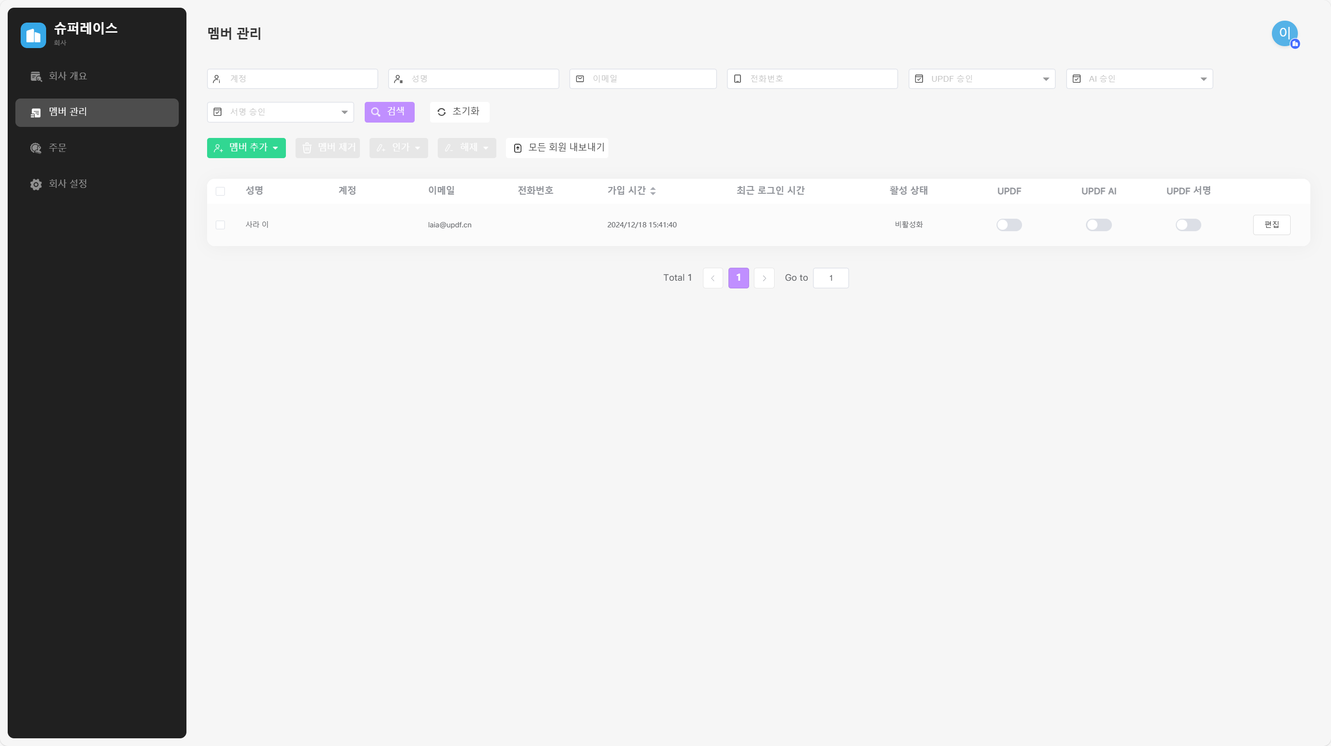
Task: Click the 초기화 reset button
Action: (x=459, y=112)
